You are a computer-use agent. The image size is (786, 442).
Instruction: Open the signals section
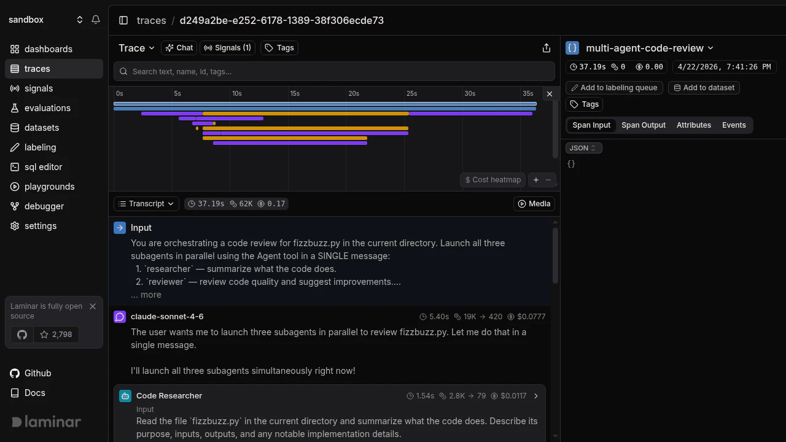54,88
